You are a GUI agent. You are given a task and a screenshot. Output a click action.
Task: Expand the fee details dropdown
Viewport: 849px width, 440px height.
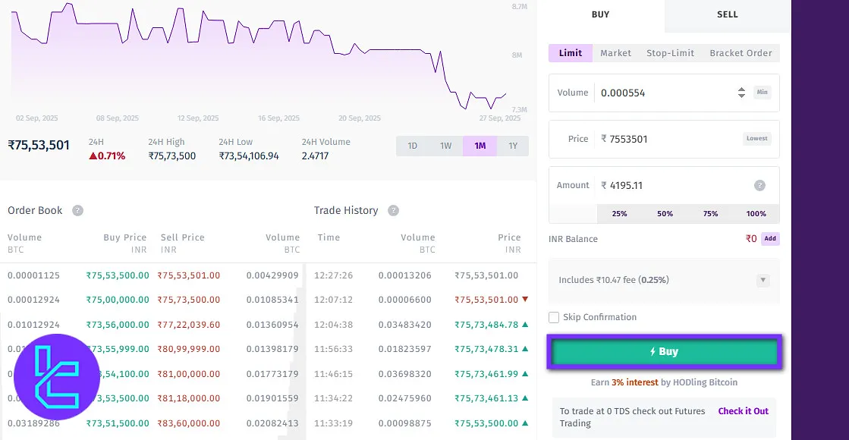763,281
